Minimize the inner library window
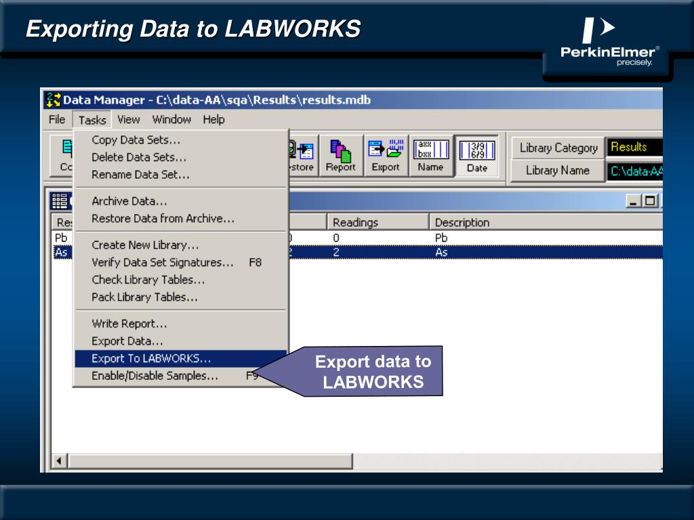The height and width of the screenshot is (520, 694). click(634, 201)
